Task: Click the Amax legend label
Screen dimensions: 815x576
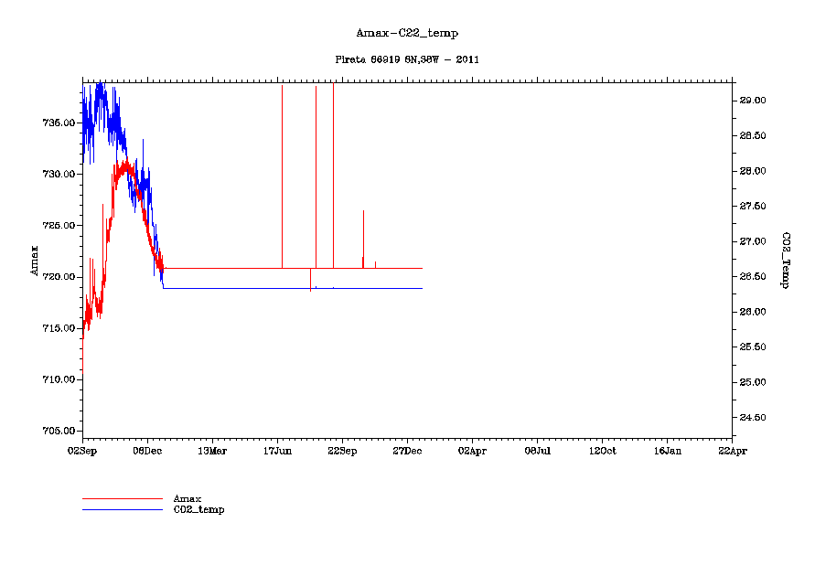Action: coord(187,498)
